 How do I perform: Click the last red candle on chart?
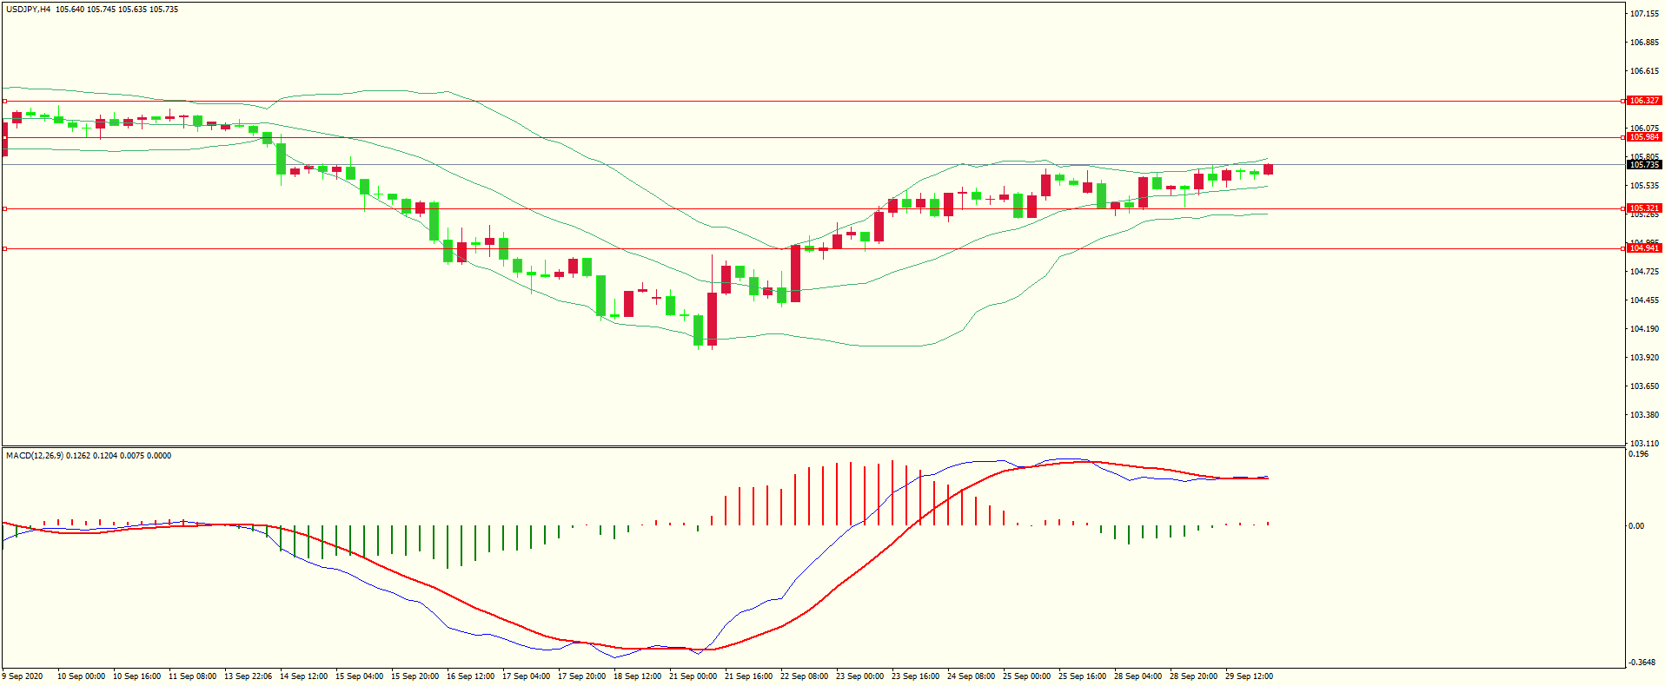(1269, 169)
